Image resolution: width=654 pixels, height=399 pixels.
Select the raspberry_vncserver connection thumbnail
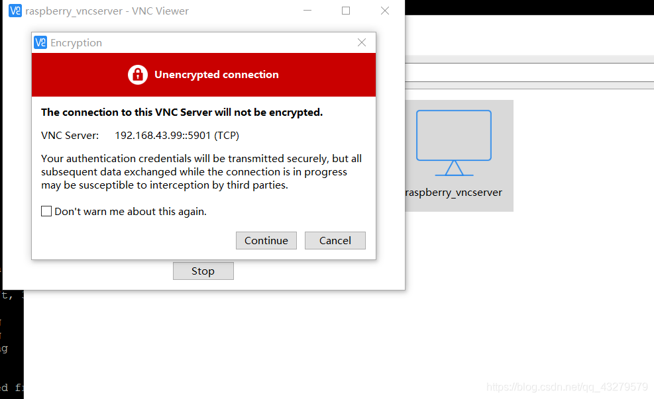[457, 155]
